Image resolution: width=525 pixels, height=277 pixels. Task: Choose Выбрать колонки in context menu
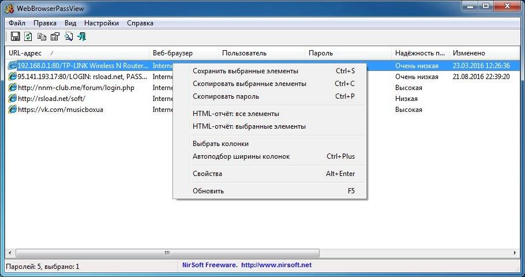tap(270, 144)
